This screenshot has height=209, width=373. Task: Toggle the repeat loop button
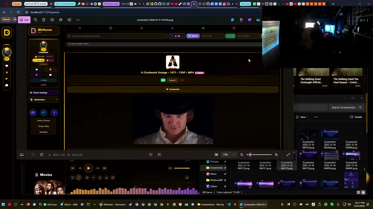(79, 178)
